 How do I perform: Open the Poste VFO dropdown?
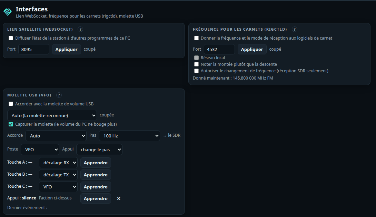coord(40,149)
